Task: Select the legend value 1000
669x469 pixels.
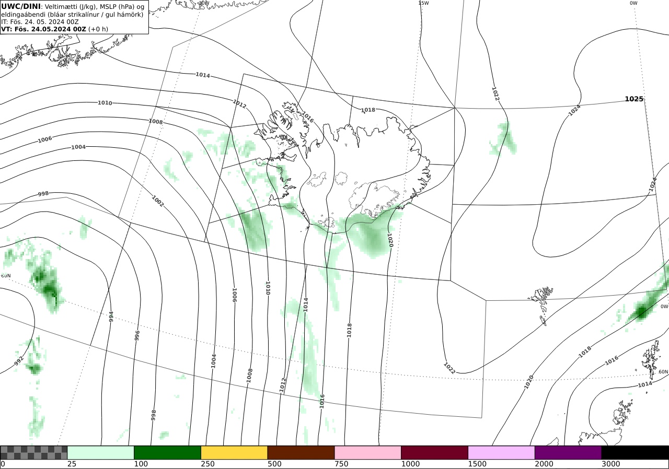Action: point(410,464)
